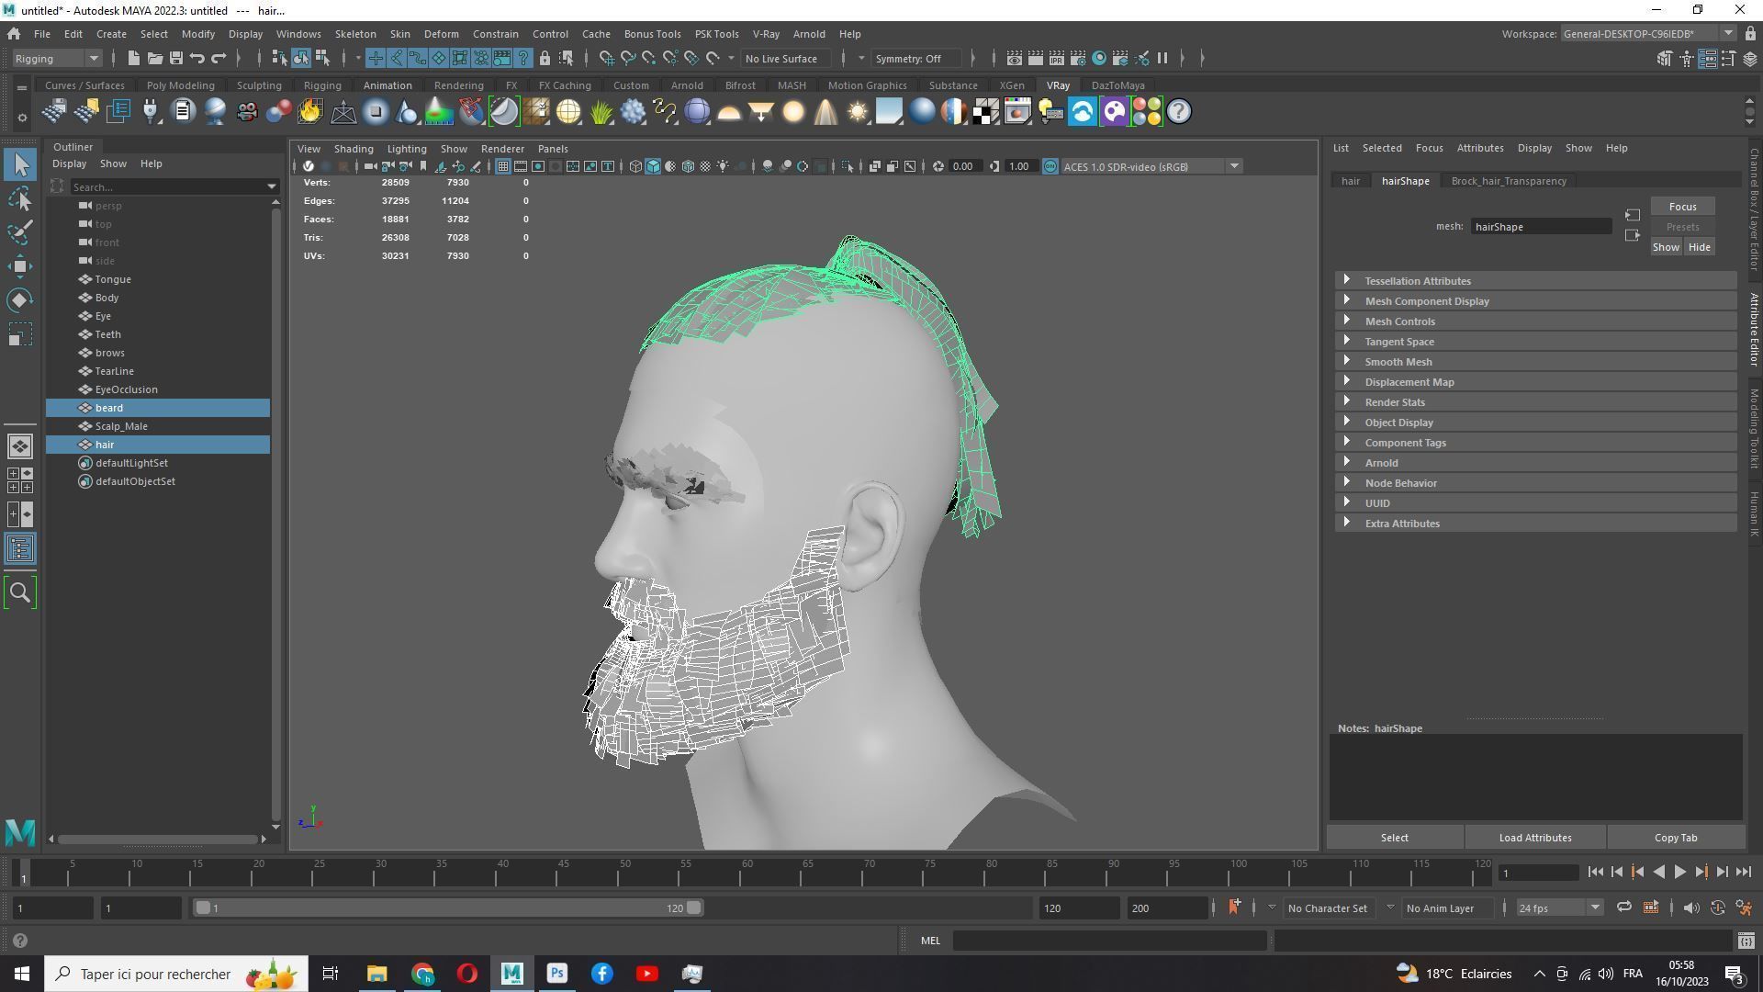Activate the Move tool in toolbox
Image resolution: width=1763 pixels, height=992 pixels.
[x=20, y=266]
